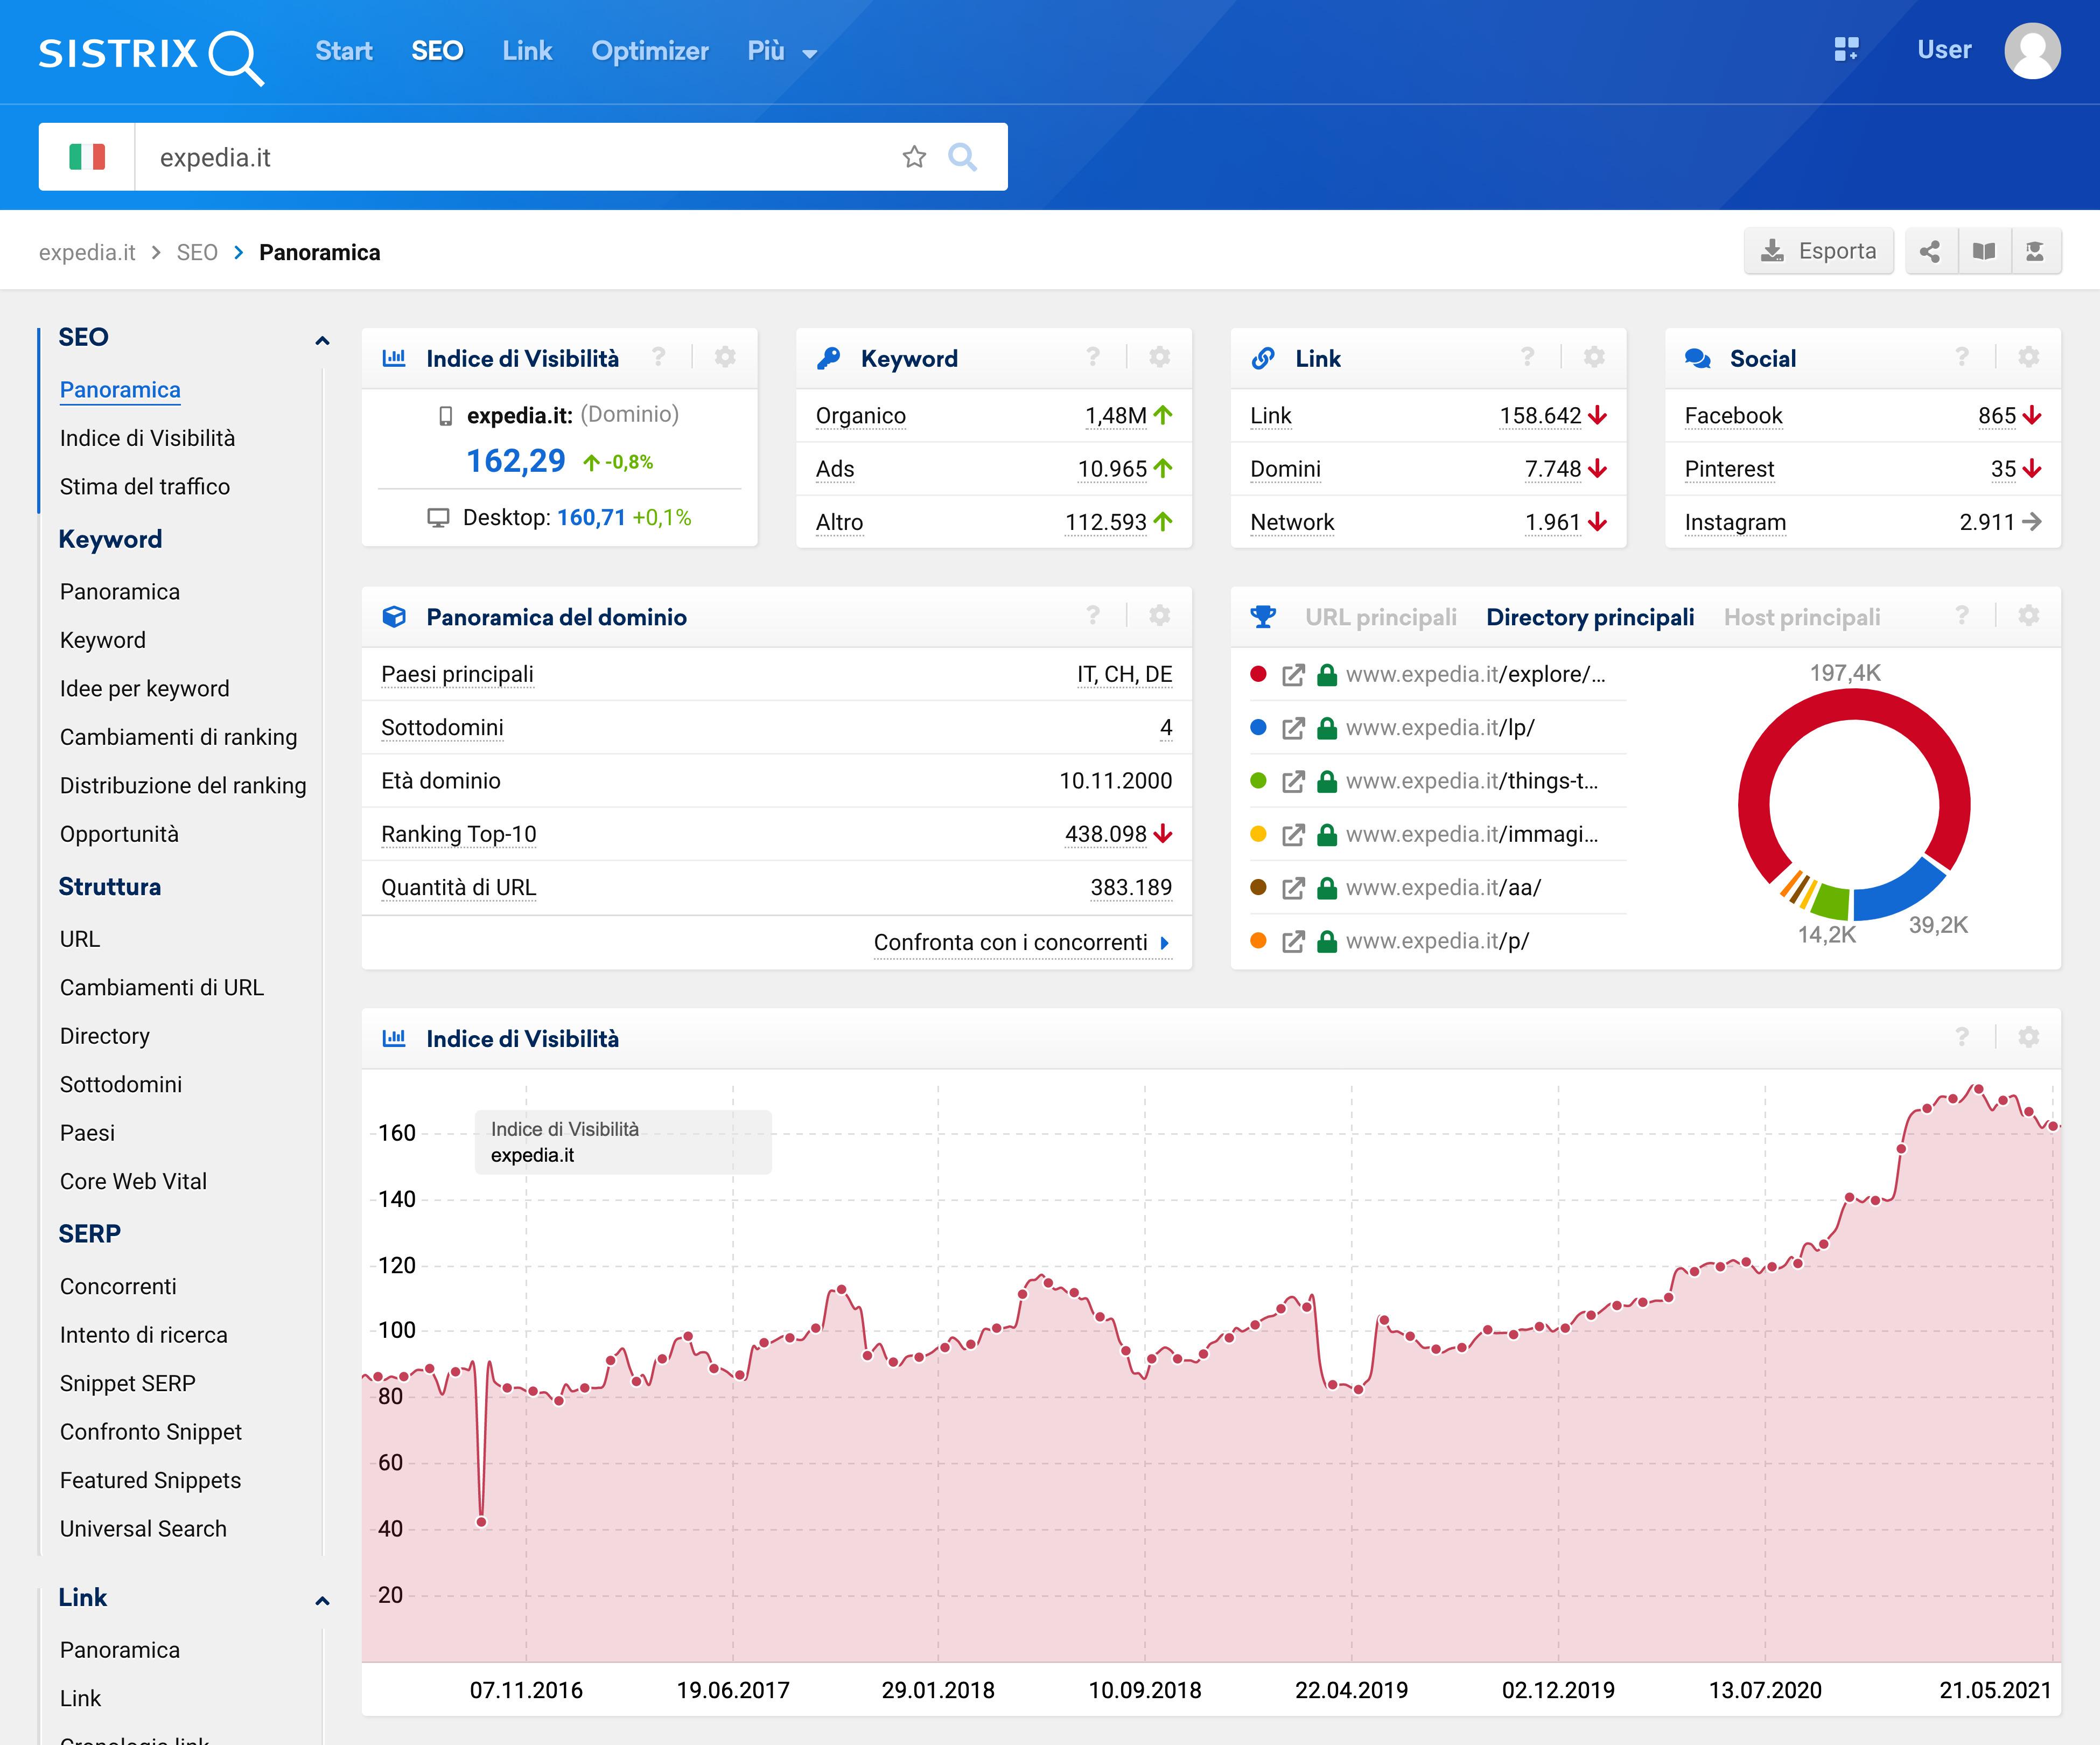Click the green /things-t… color dot
The width and height of the screenshot is (2100, 1745).
click(1259, 780)
